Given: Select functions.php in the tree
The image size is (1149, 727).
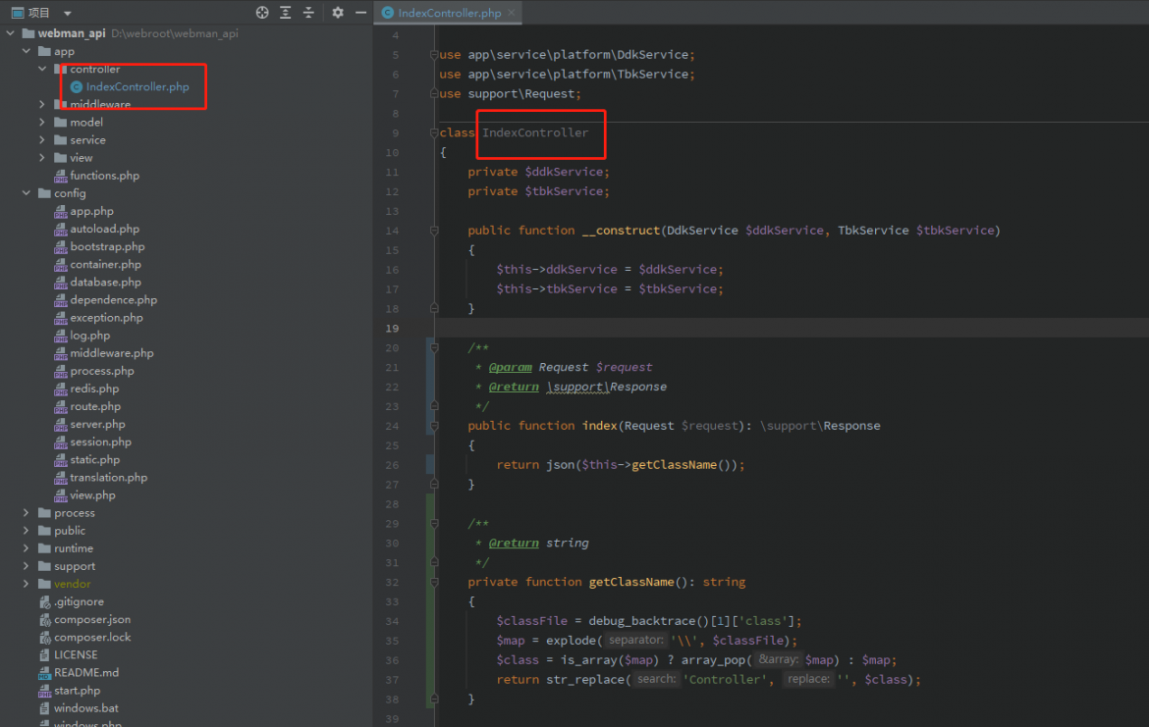Looking at the screenshot, I should coord(105,175).
